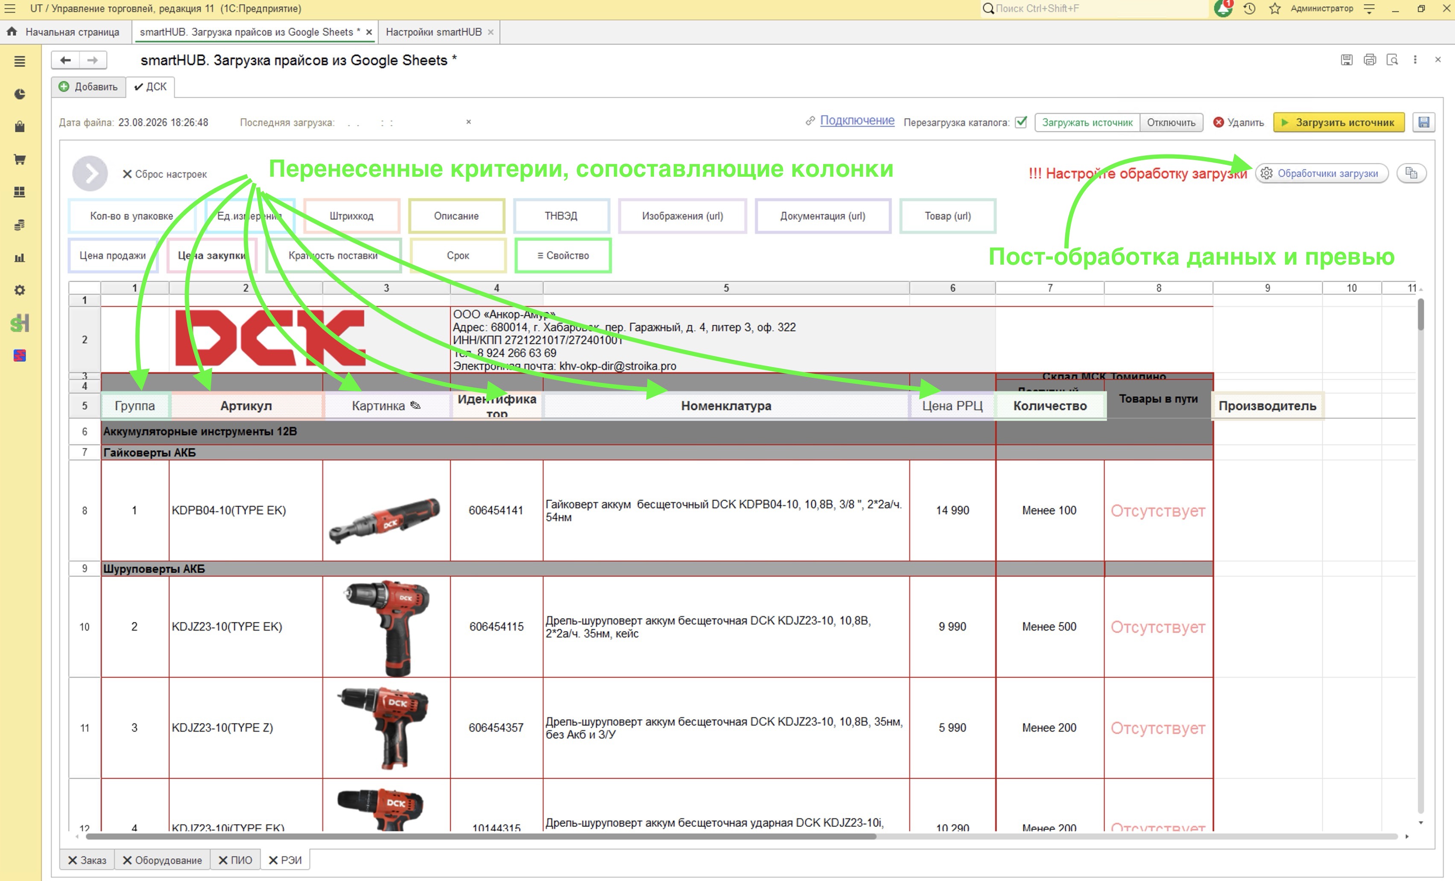Open the pie chart section in sidebar

(20, 94)
